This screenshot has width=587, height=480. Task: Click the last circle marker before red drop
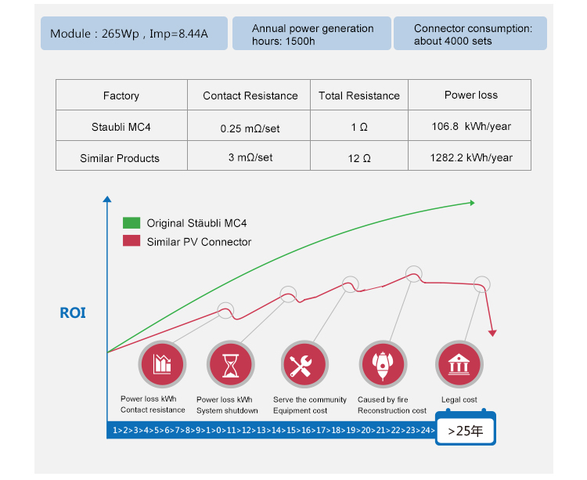coord(481,284)
